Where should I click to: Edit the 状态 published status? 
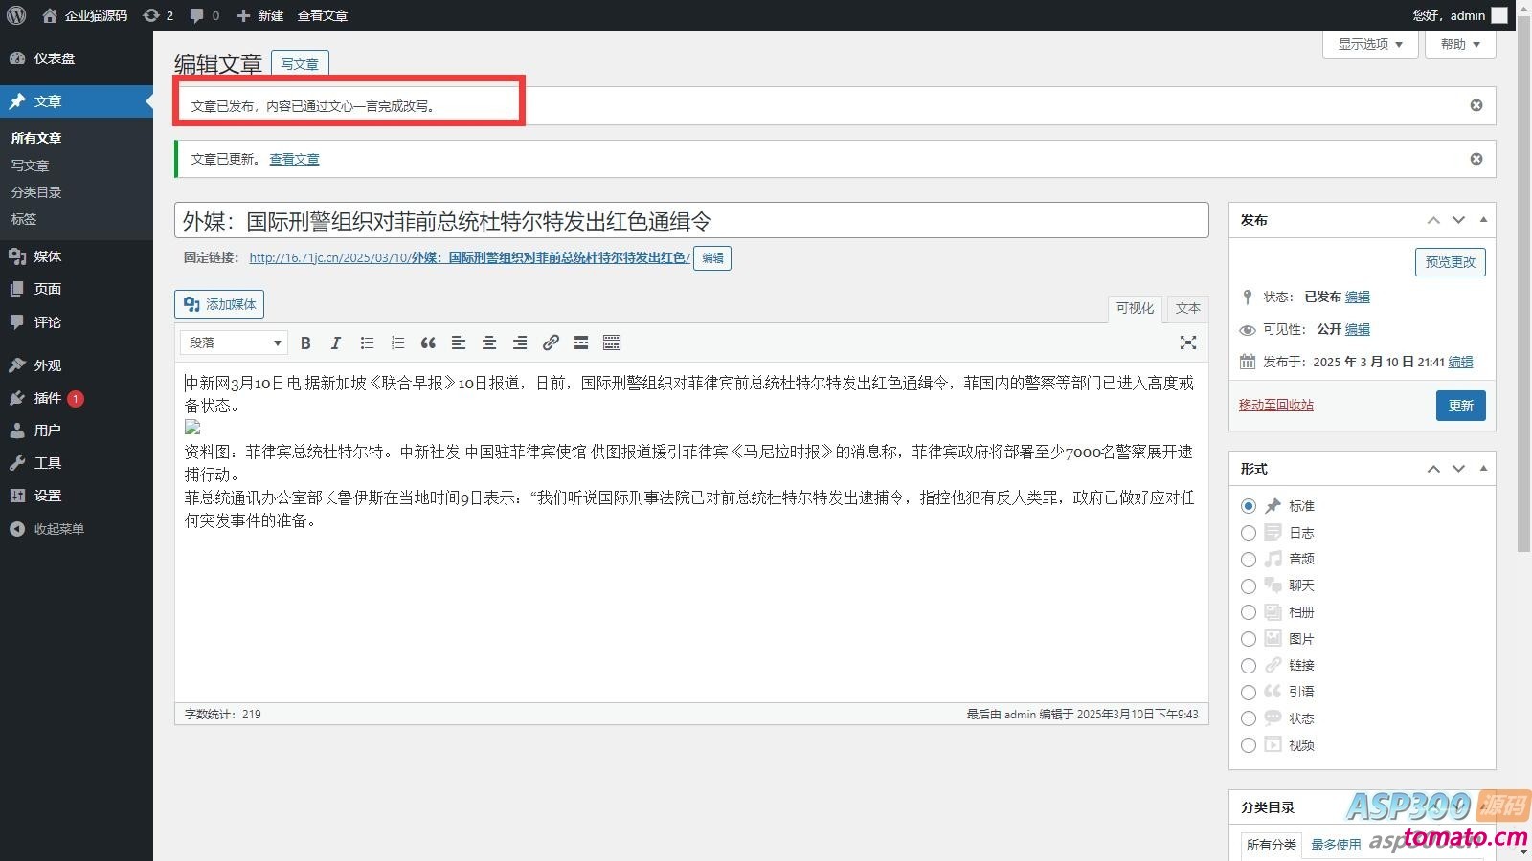point(1357,297)
